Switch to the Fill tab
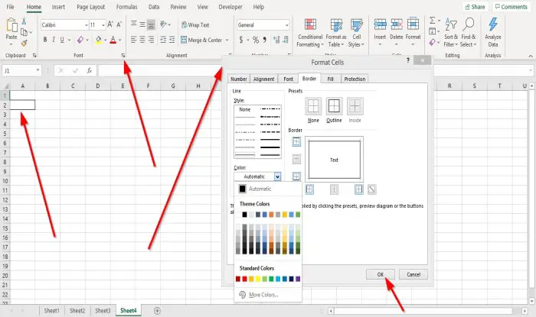The width and height of the screenshot is (536, 317). pyautogui.click(x=330, y=79)
